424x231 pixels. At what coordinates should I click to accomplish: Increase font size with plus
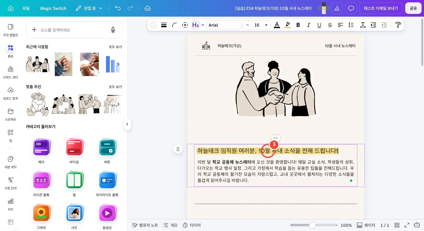pyautogui.click(x=266, y=25)
